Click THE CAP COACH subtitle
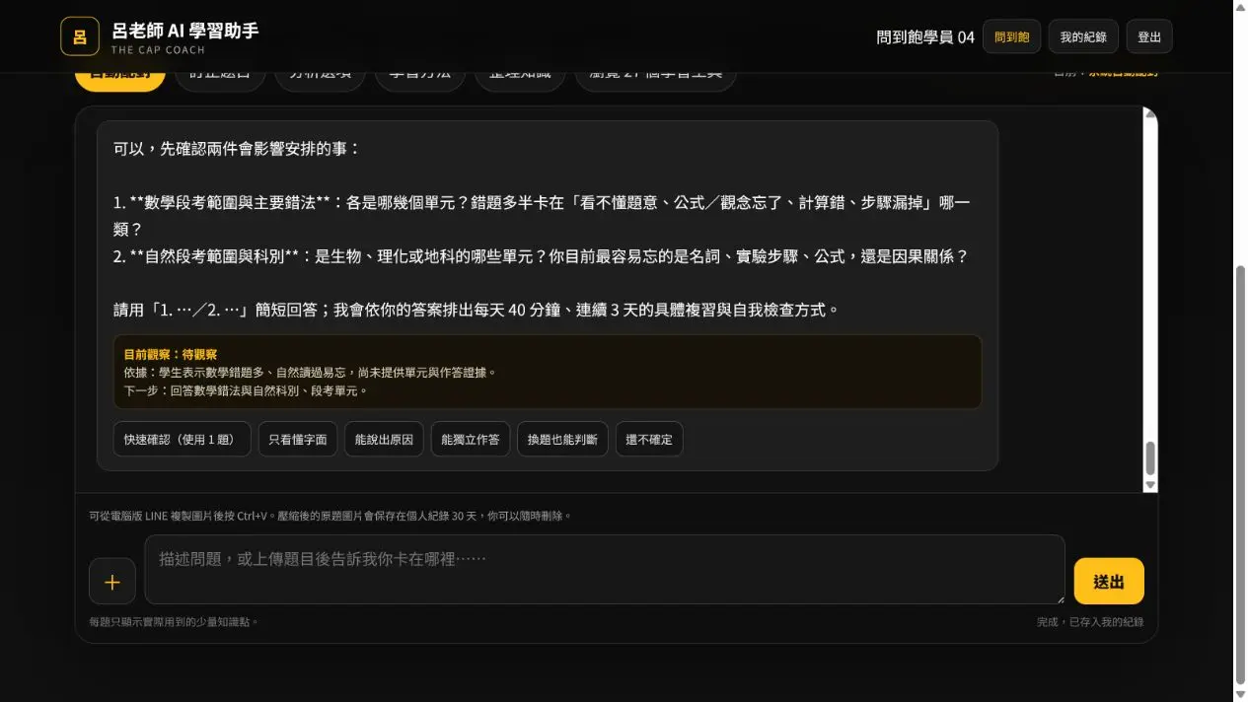This screenshot has height=702, width=1248. [158, 50]
